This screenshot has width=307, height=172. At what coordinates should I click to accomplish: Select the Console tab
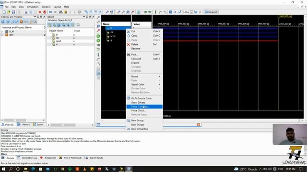click(8, 158)
